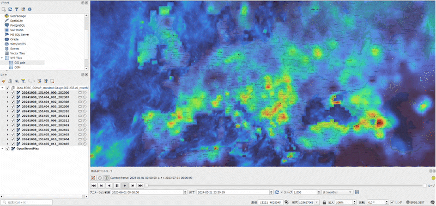
Task: Collapse all items in the Browser panel
Action: pos(23,9)
